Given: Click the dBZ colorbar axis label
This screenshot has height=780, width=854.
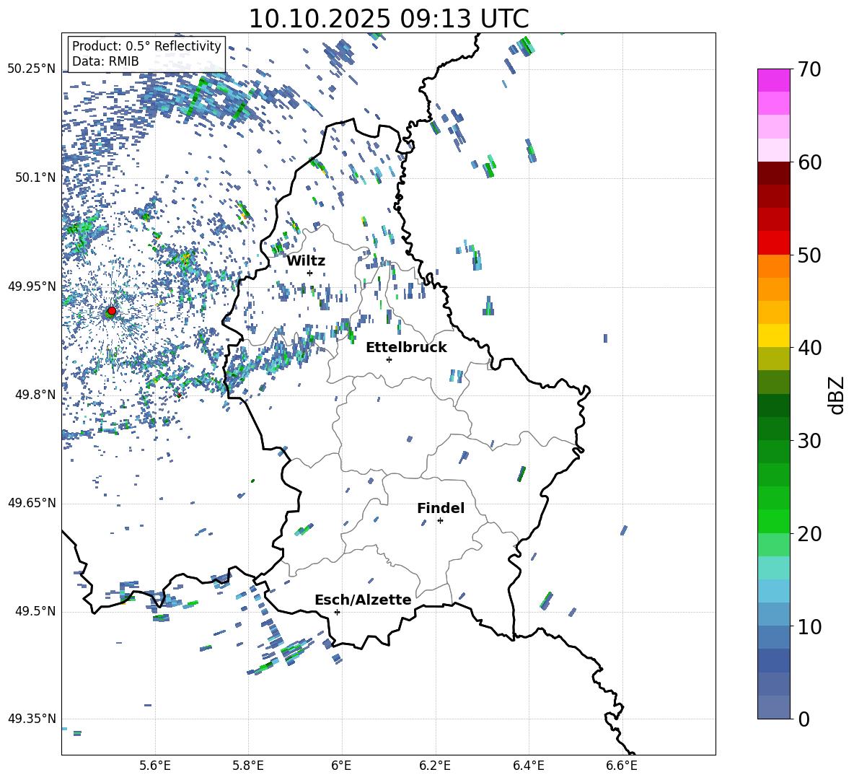Looking at the screenshot, I should [x=837, y=395].
